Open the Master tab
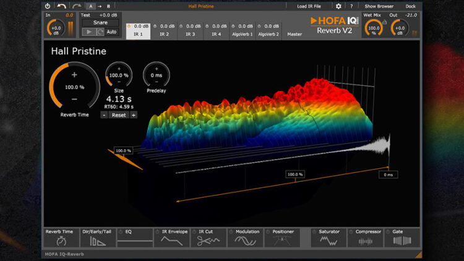The image size is (464, 261). [294, 34]
